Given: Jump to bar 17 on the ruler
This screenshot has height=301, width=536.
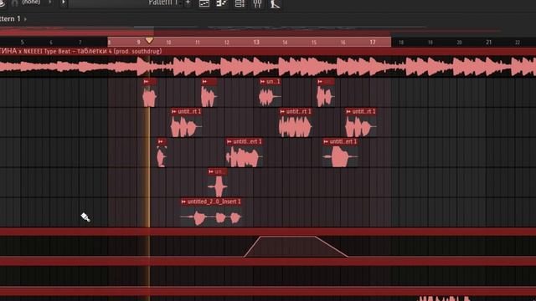Looking at the screenshot, I should [x=372, y=43].
